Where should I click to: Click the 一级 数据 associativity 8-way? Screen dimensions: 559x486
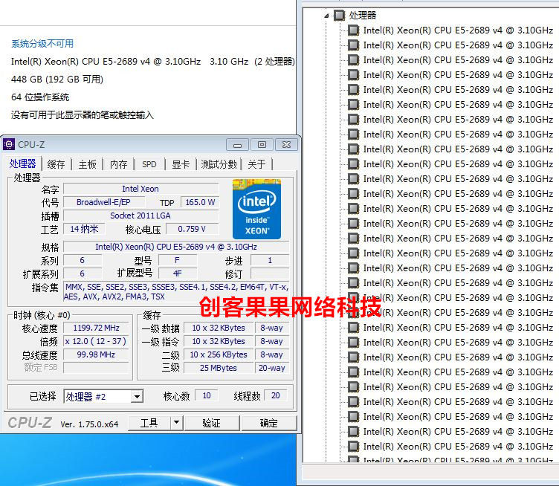pyautogui.click(x=271, y=328)
